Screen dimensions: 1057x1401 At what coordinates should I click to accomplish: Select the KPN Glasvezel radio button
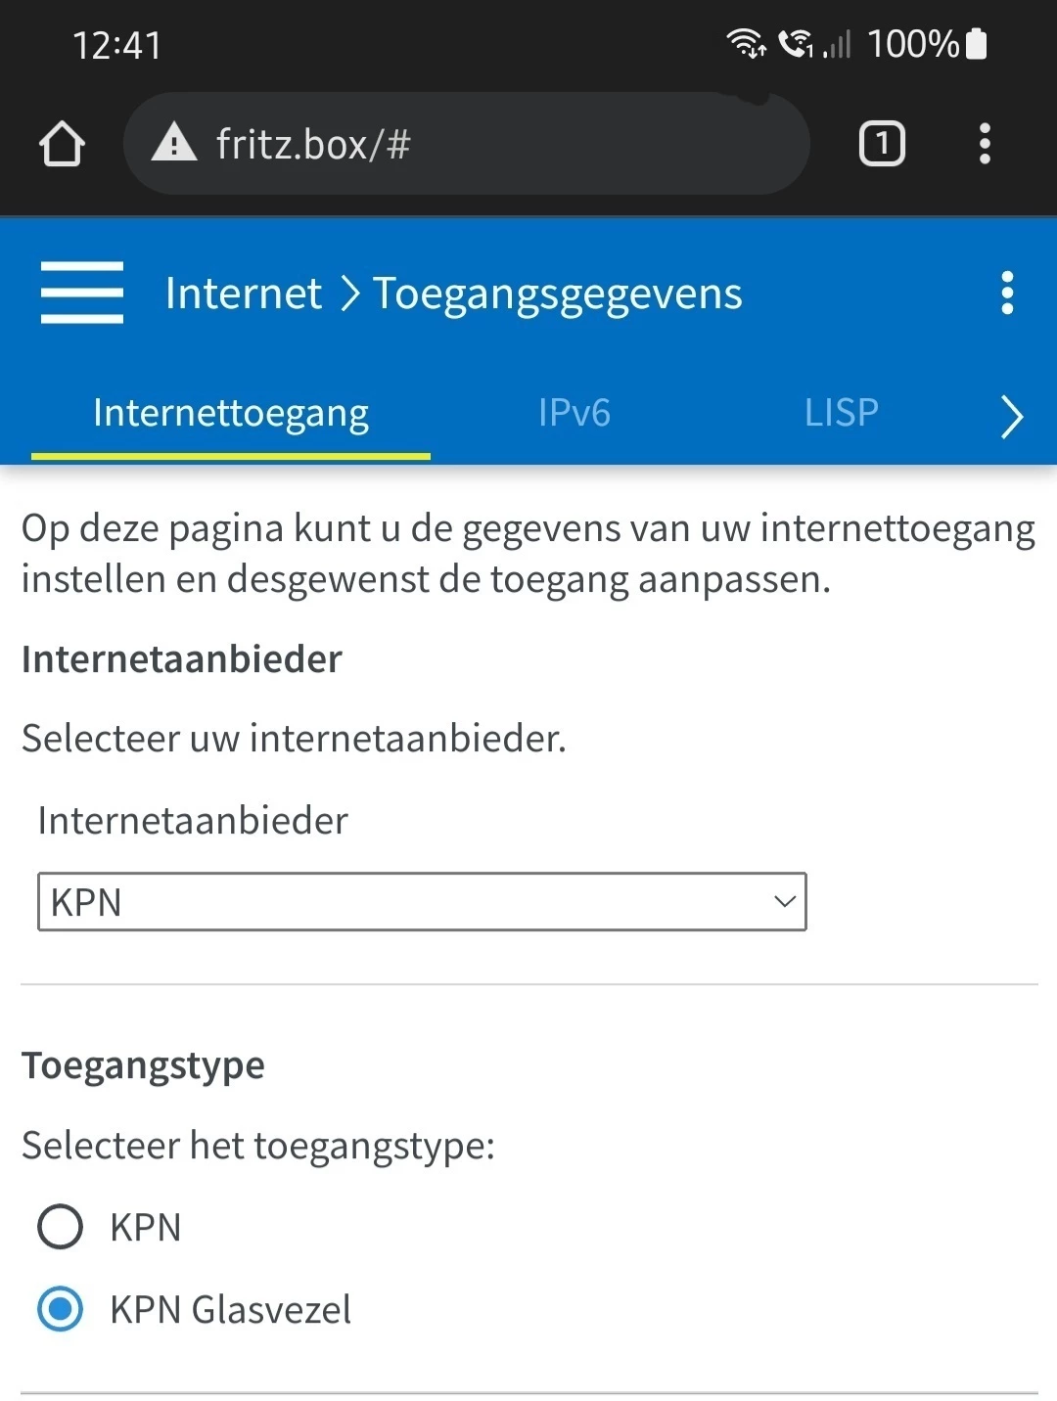coord(61,1309)
